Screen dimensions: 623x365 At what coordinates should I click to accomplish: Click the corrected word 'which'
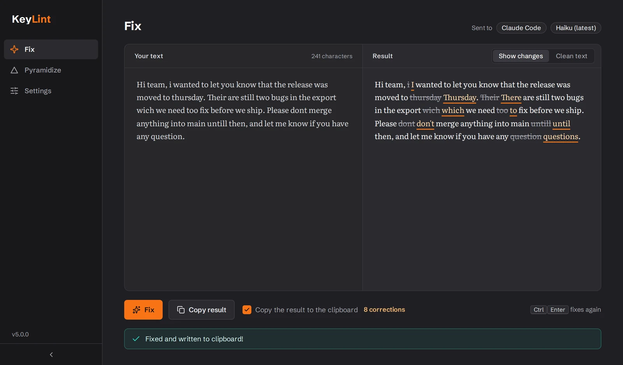click(453, 111)
